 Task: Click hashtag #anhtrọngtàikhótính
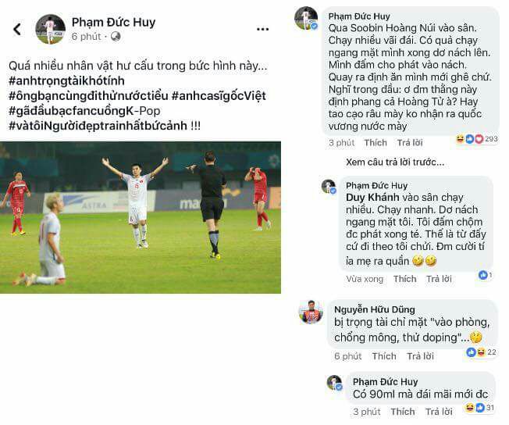click(x=66, y=81)
